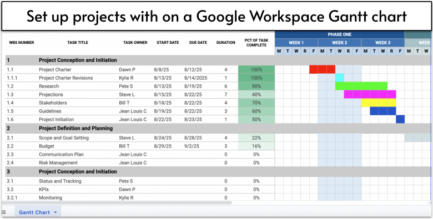The height and width of the screenshot is (219, 433).
Task: Click the 60% complete cell for Guidelines
Action: coord(256,111)
